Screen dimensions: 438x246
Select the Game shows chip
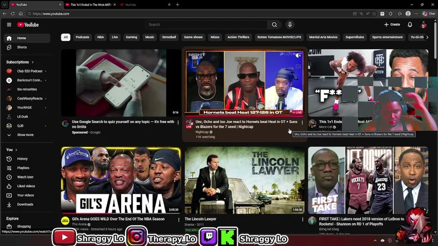click(193, 37)
